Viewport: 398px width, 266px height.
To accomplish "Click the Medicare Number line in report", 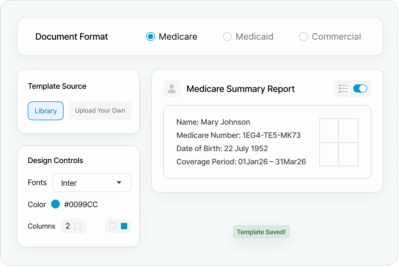I will pos(238,135).
